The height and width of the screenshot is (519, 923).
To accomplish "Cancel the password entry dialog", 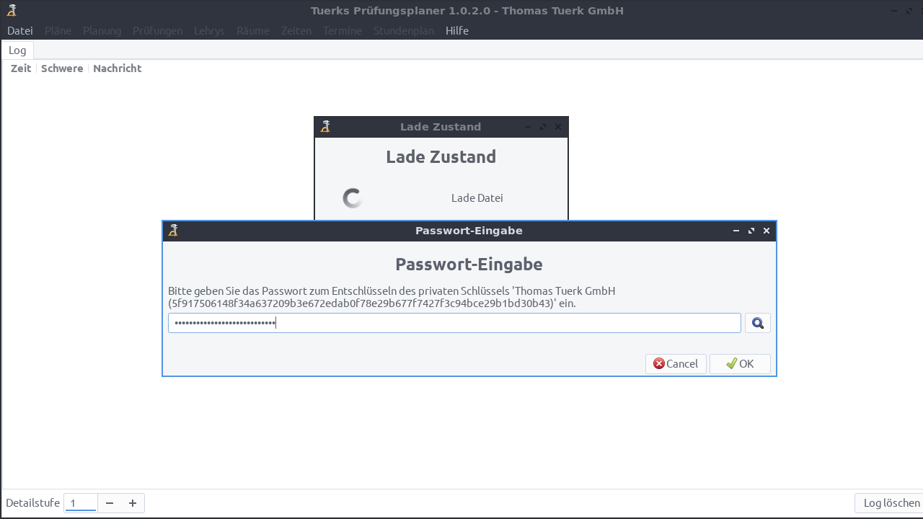I will [676, 364].
